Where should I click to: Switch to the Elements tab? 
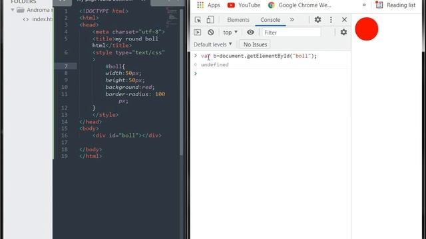point(238,20)
